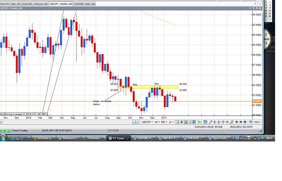Click the chart scroll-left toolbar button

tap(134, 122)
